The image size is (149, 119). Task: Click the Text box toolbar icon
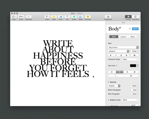[x=67, y=17]
